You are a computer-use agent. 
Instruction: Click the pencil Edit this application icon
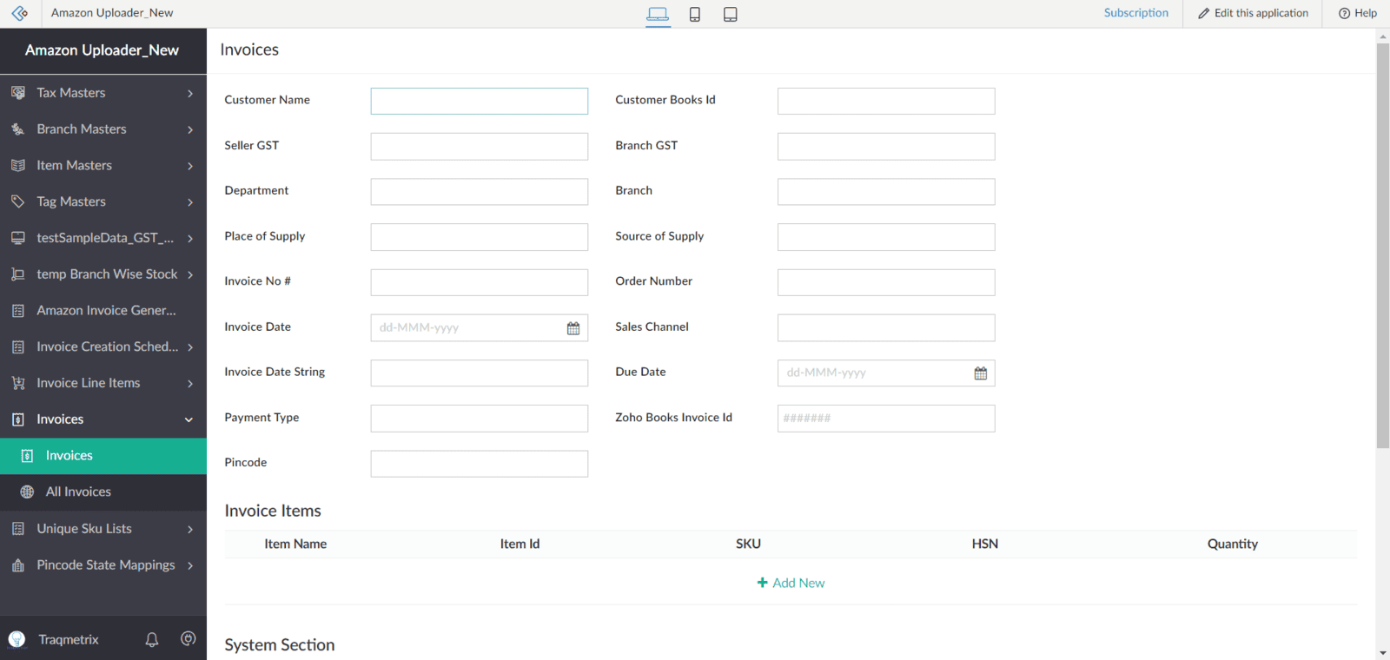click(1203, 13)
